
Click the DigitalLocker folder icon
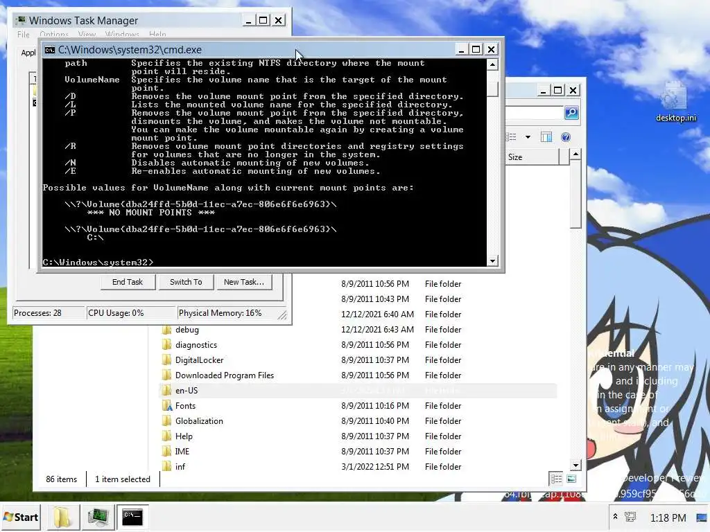click(x=166, y=360)
